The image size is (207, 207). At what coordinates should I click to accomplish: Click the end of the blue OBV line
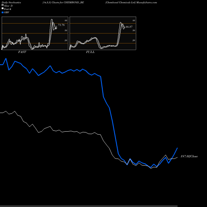coord(177,148)
